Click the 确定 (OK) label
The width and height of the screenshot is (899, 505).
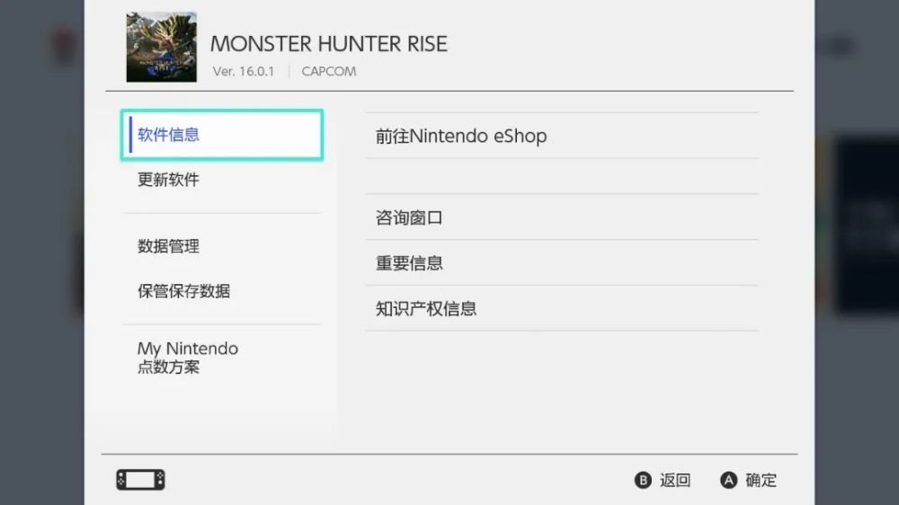click(x=761, y=481)
